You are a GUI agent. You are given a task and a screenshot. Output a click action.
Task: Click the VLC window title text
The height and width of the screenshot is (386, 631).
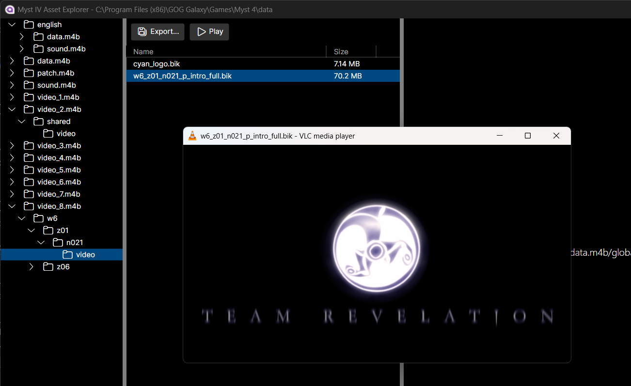coord(278,136)
